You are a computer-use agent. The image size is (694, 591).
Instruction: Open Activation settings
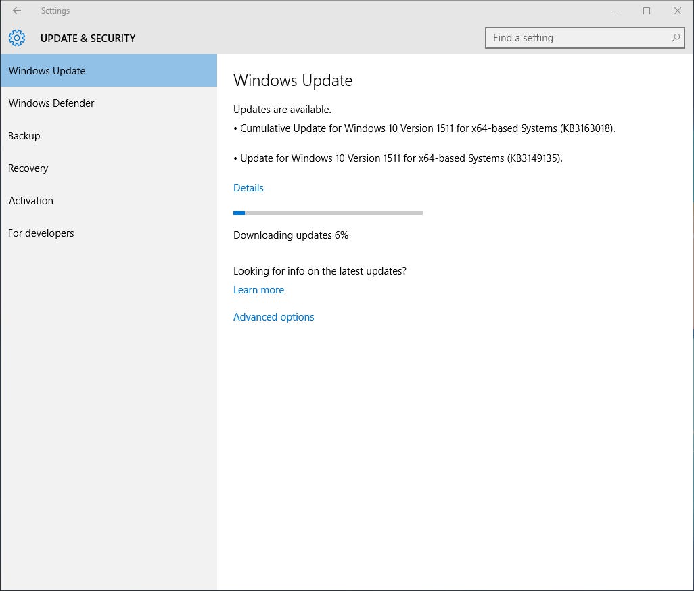(x=30, y=200)
